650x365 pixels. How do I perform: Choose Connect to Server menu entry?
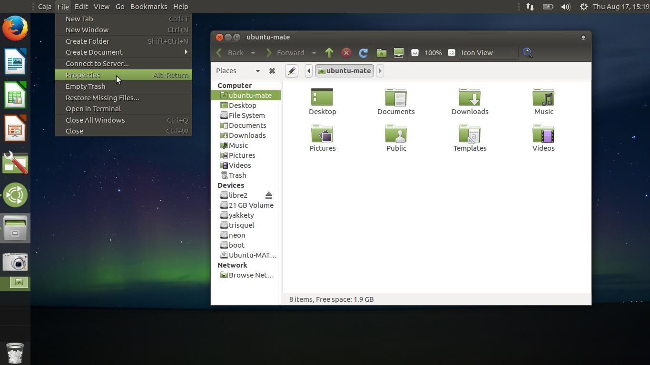[x=124, y=64]
